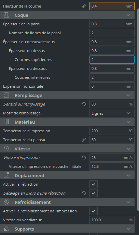Reset Densité du remplissage with the revert arrow

point(84,104)
